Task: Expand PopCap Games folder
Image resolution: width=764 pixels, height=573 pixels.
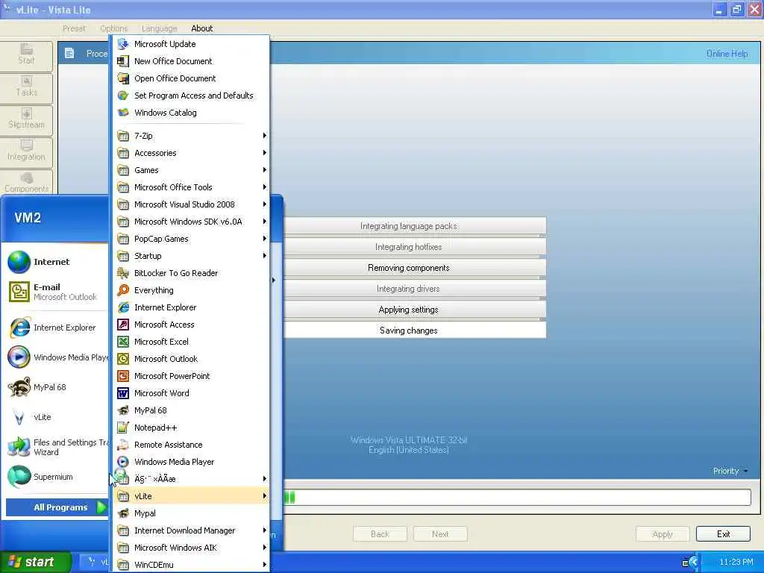Action: click(190, 239)
